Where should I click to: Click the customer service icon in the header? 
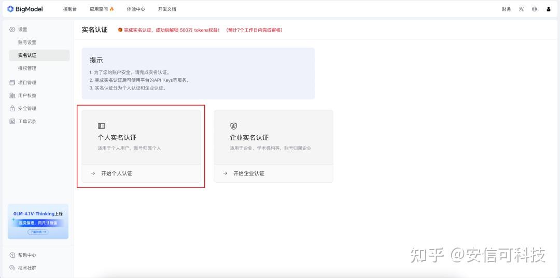coord(522,9)
